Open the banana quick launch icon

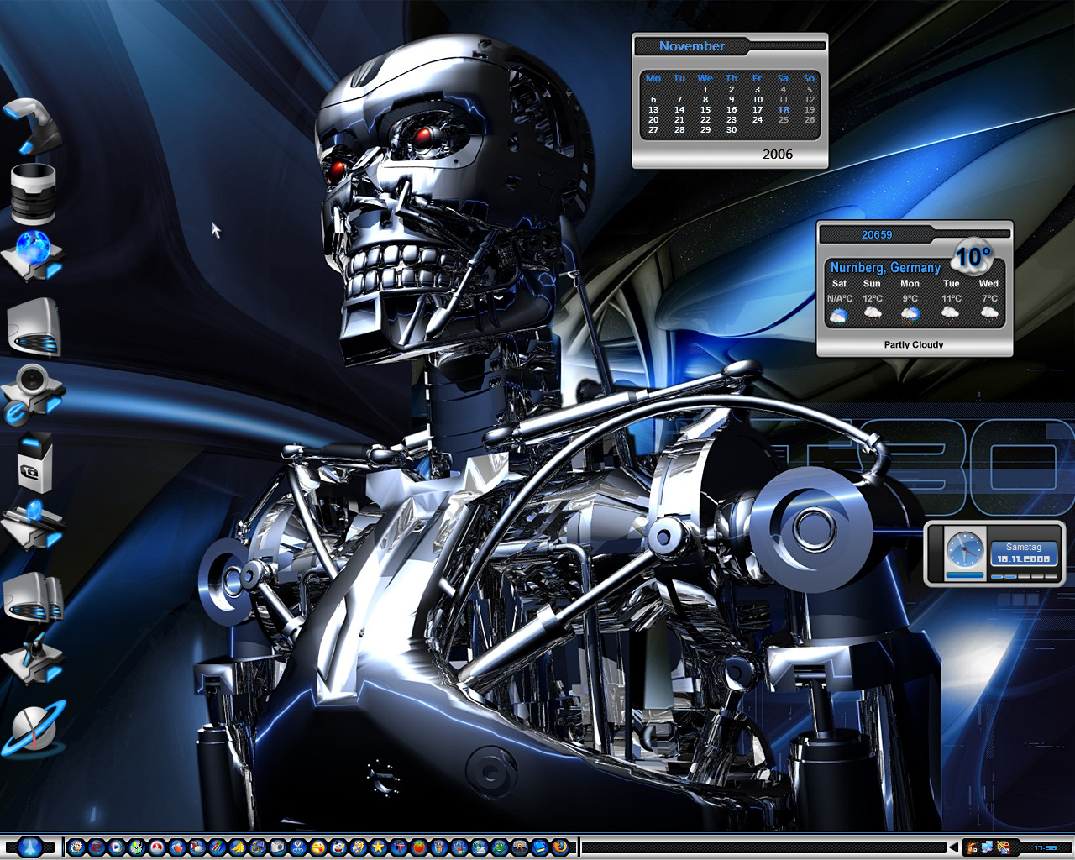[x=236, y=847]
